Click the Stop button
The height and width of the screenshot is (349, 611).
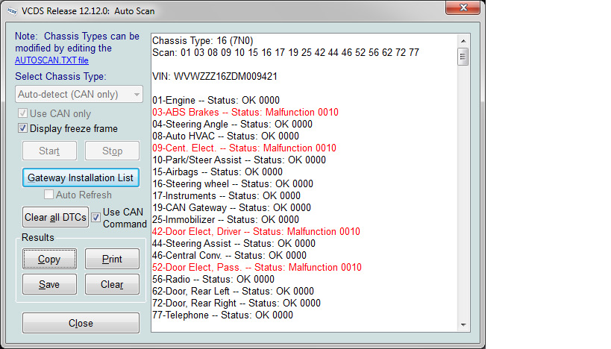pos(112,151)
